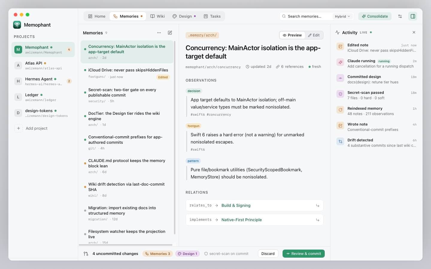Viewport: 431px width, 269px height.
Task: Click the footgun observation tag
Action: coord(193,126)
